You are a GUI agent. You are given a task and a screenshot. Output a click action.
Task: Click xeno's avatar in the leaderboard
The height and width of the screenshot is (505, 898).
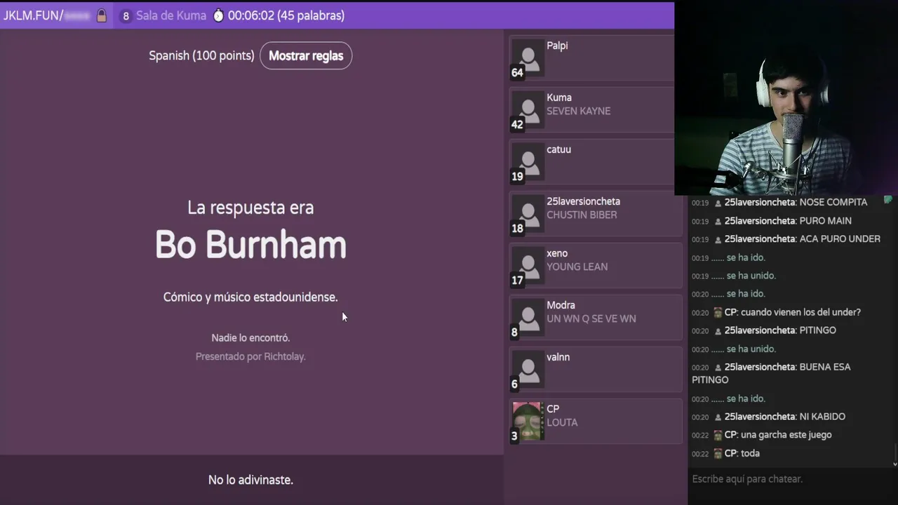click(527, 265)
